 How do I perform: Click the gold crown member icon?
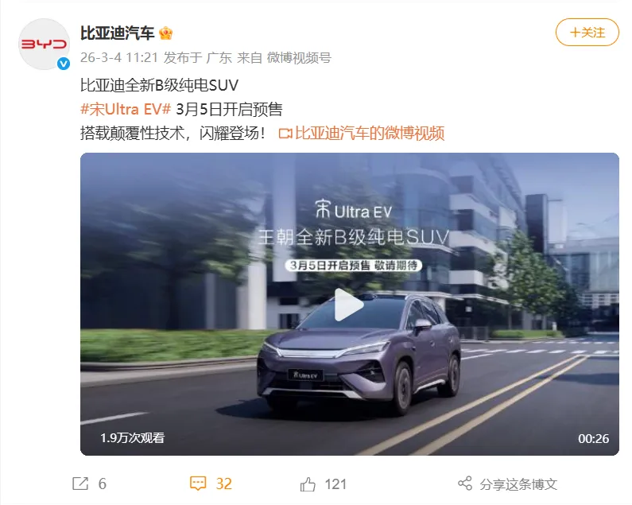pyautogui.click(x=165, y=33)
